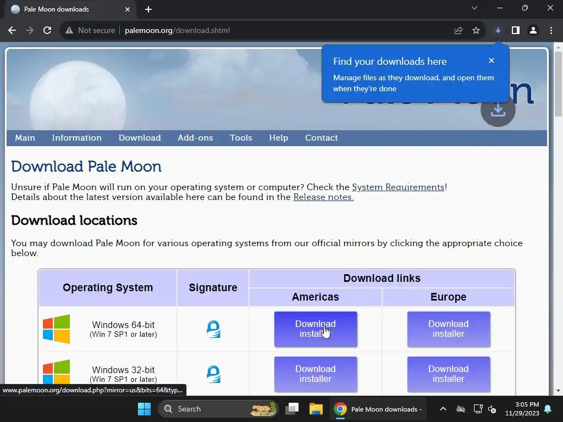This screenshot has width=563, height=422.
Task: Click the OneDrive cloud tray icon
Action: (x=461, y=409)
